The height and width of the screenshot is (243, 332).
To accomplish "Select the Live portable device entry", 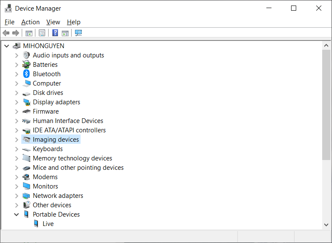I will (x=48, y=224).
